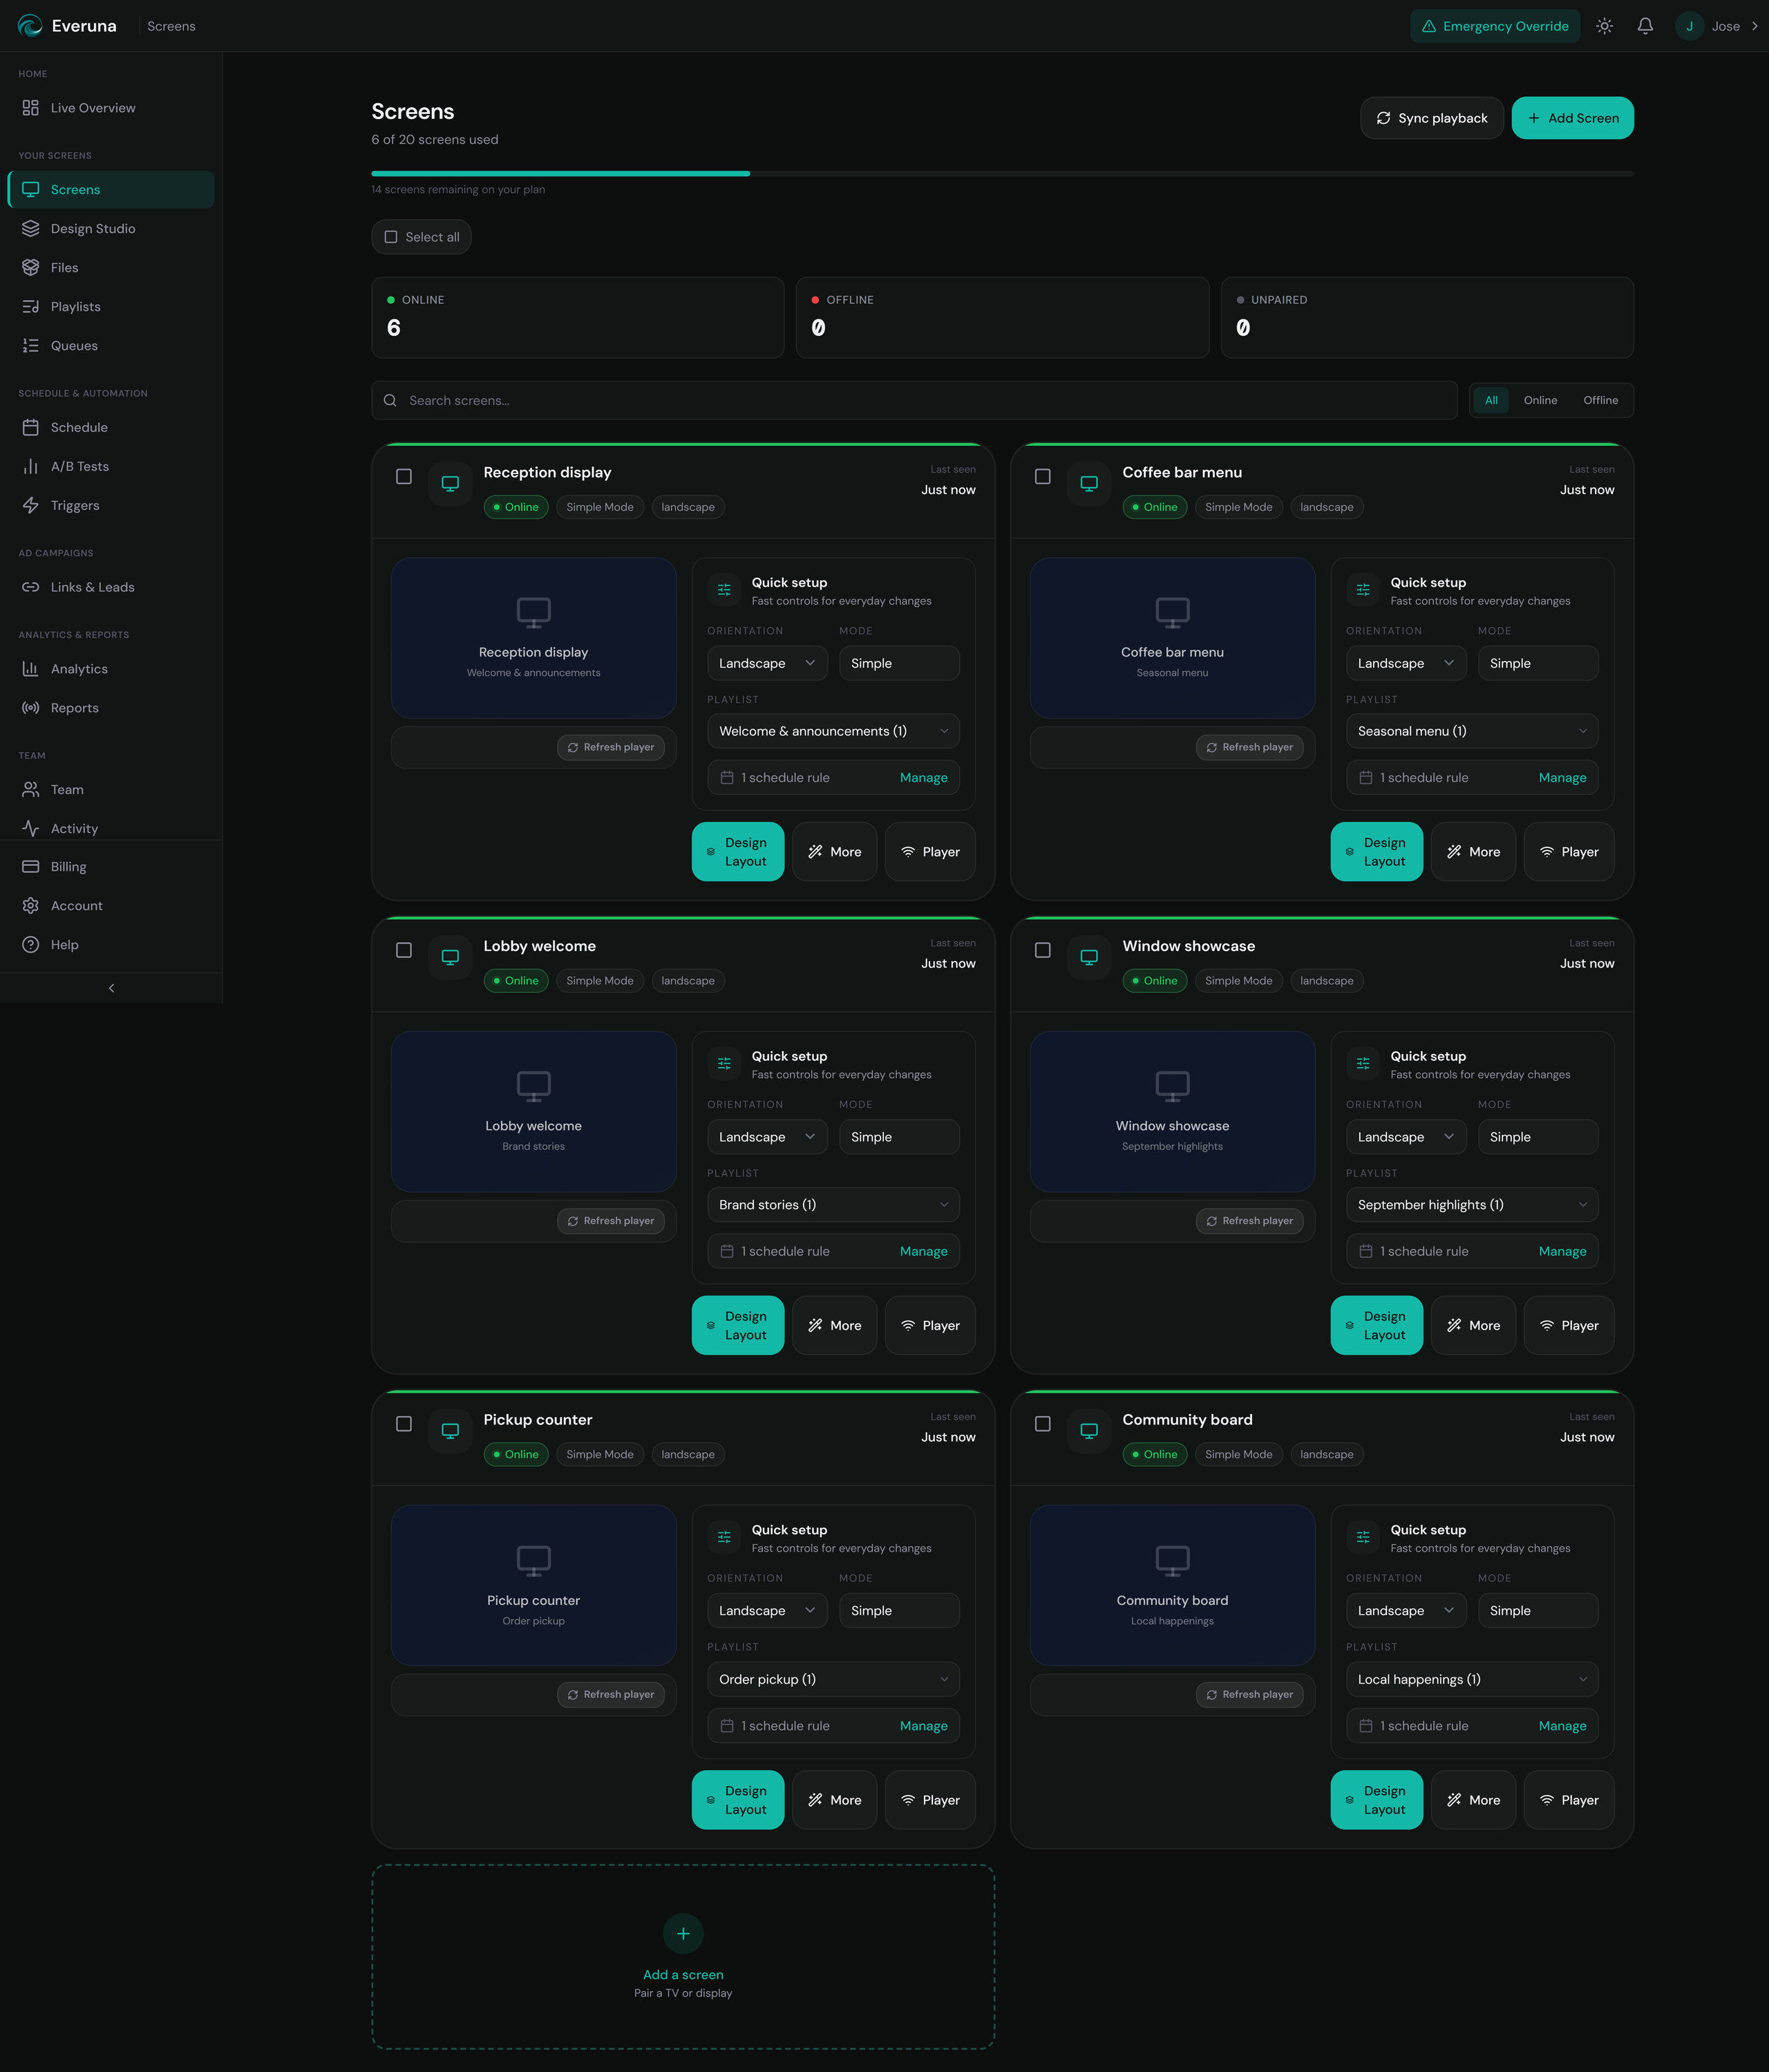Click in the Search screens field
The image size is (1769, 2072).
click(914, 401)
